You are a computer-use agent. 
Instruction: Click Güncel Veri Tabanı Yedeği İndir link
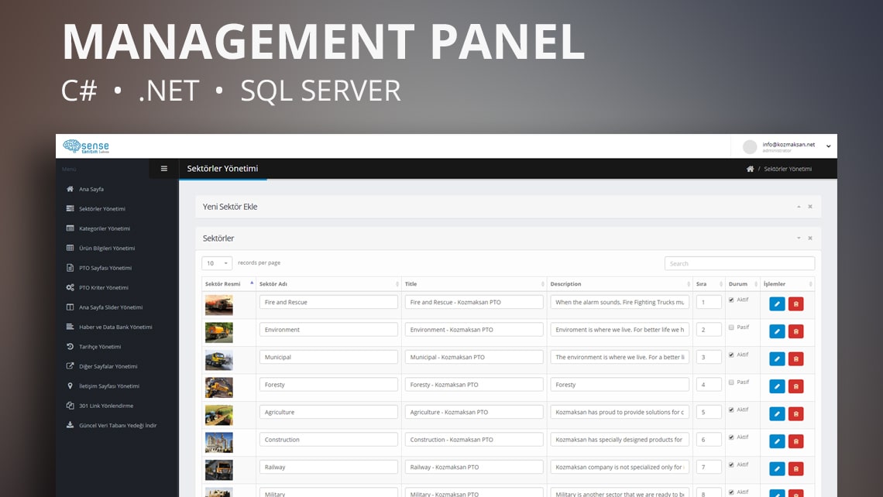pyautogui.click(x=117, y=425)
